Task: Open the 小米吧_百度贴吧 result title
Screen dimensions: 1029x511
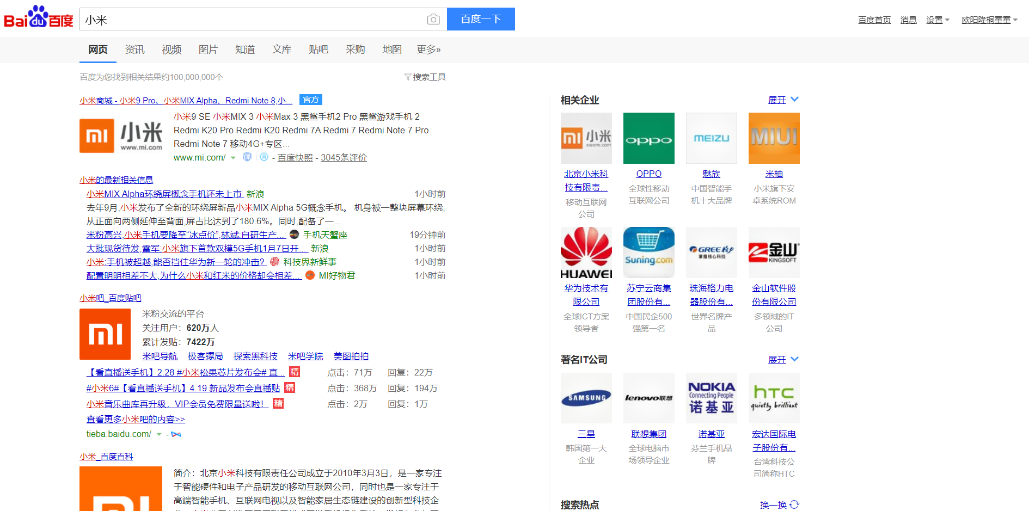Action: (110, 298)
